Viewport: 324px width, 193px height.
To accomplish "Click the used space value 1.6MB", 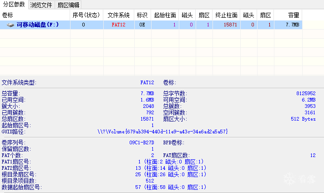I will [147, 100].
